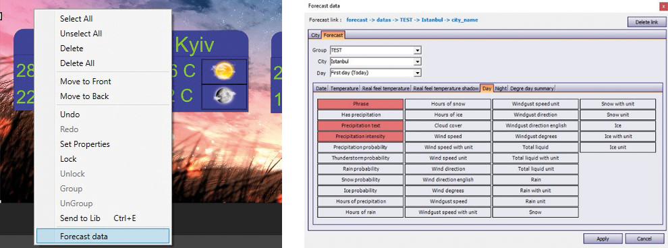Click the night moon weather icon
The image size is (668, 248).
(223, 96)
